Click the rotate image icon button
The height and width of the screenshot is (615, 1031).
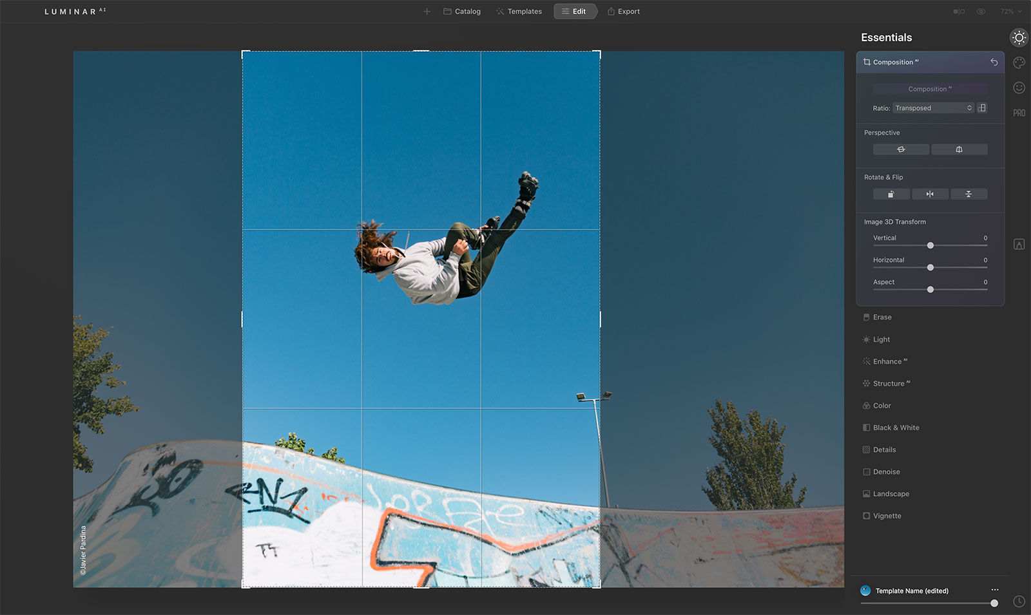tap(891, 194)
